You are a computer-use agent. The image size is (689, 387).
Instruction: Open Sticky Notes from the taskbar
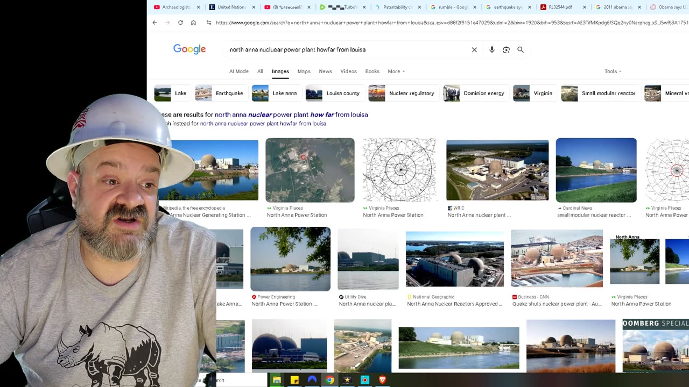[x=294, y=380]
